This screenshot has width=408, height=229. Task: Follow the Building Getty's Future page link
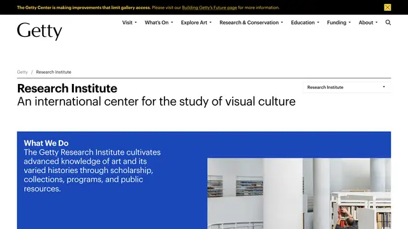pyautogui.click(x=209, y=8)
